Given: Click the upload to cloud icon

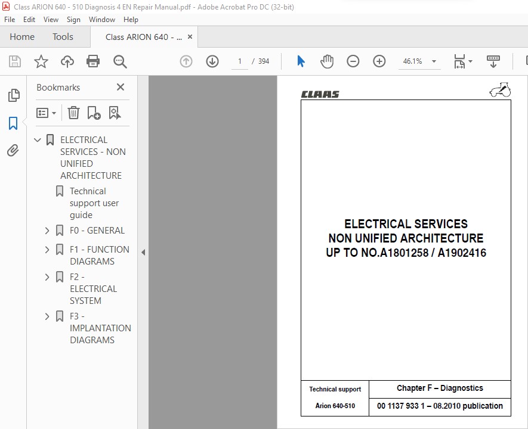Looking at the screenshot, I should [67, 61].
